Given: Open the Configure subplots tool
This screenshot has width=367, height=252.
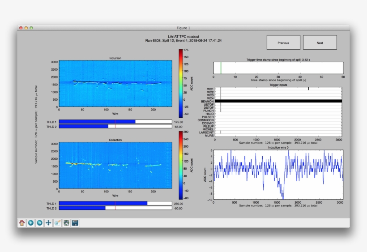Looking at the screenshot, I should click(66, 222).
